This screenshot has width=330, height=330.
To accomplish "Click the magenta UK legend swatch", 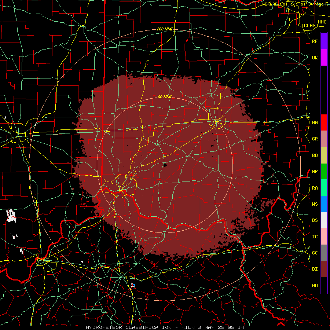I will tap(324, 58).
